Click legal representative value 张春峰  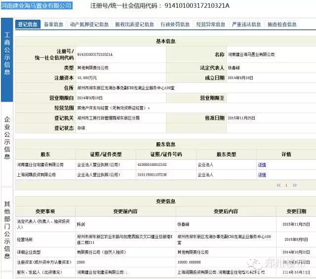tap(234, 68)
